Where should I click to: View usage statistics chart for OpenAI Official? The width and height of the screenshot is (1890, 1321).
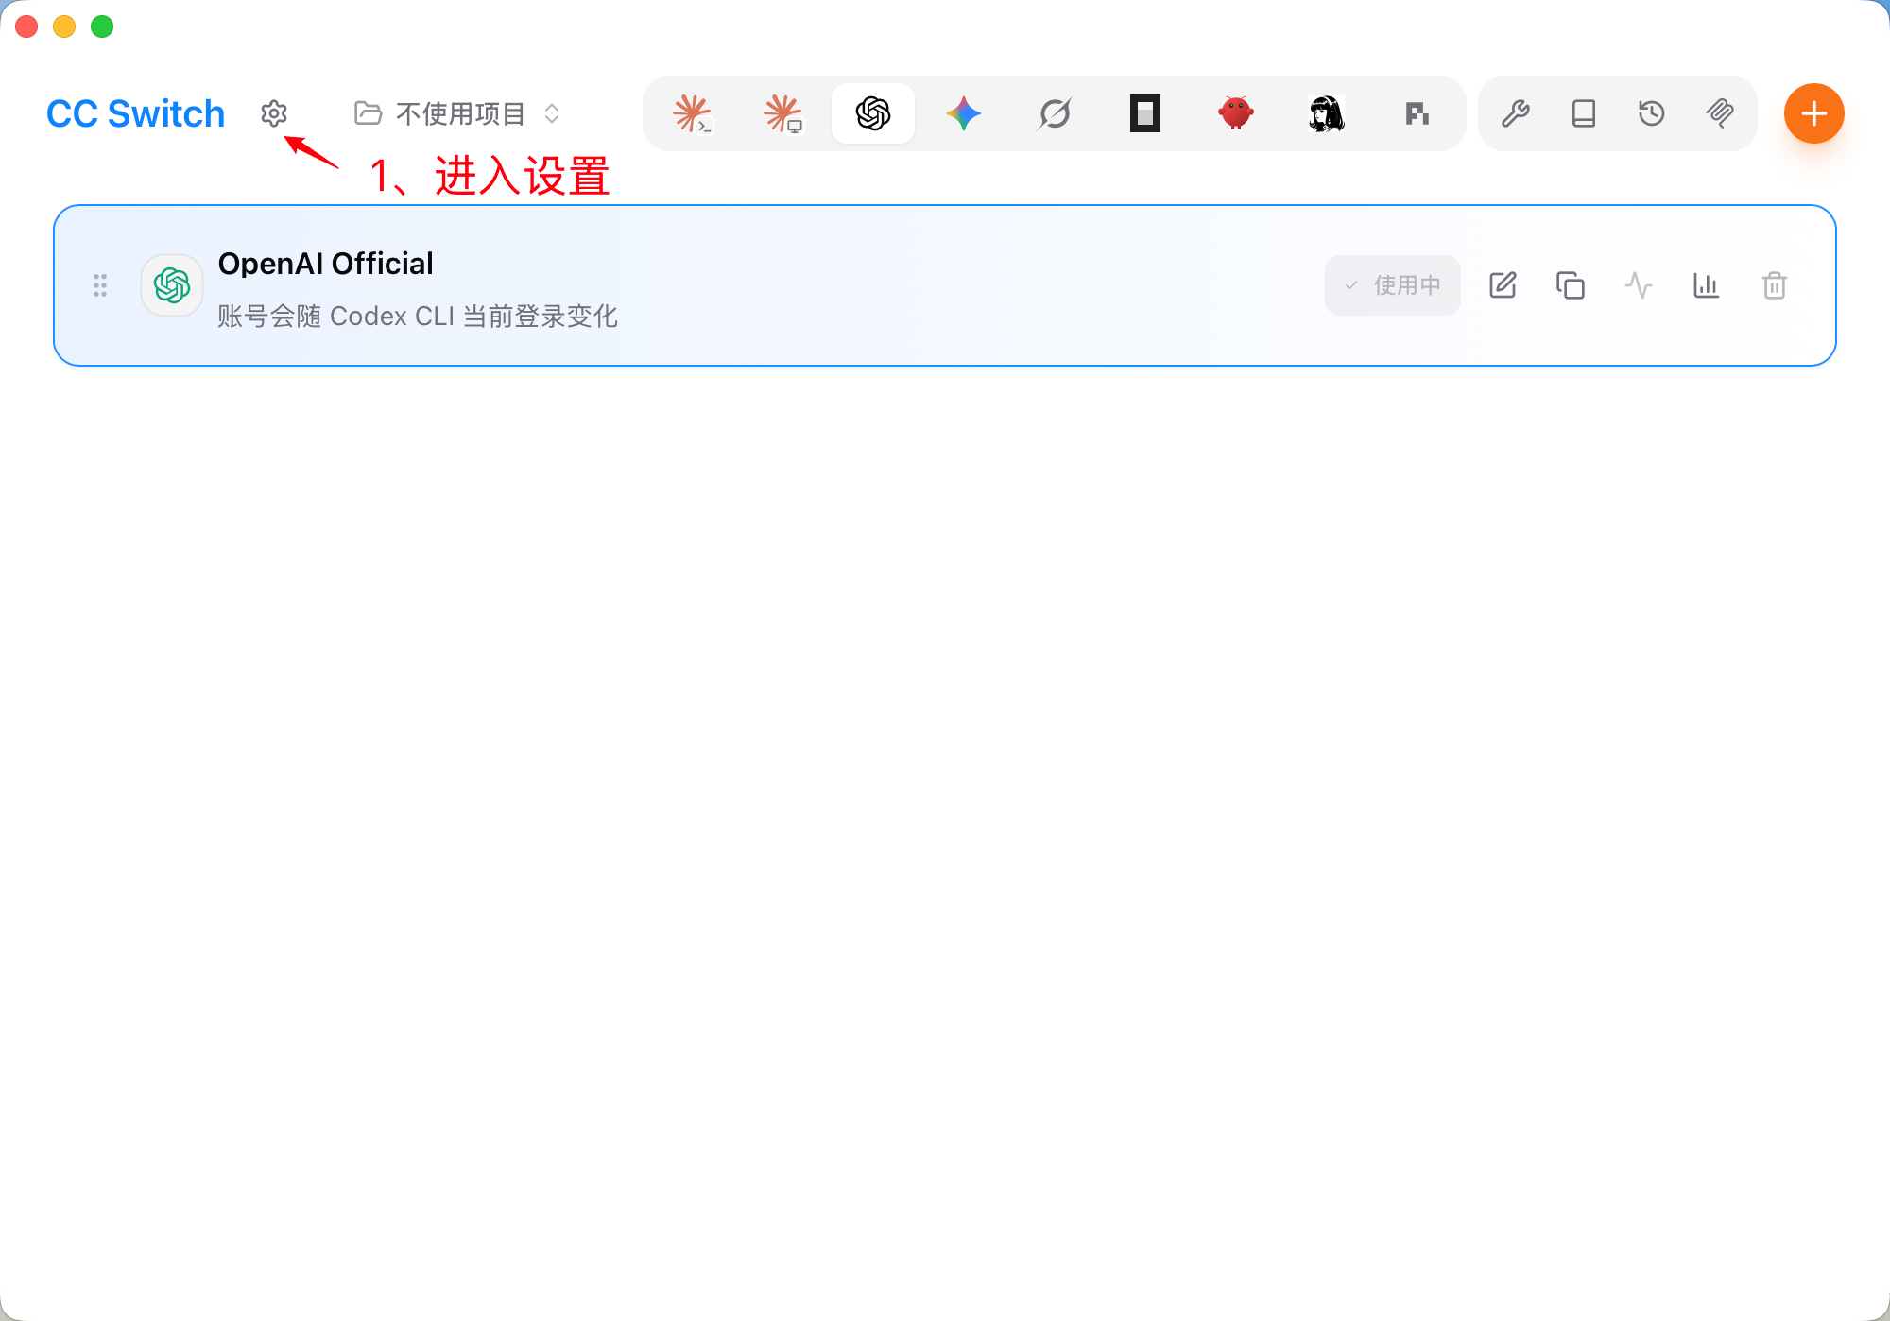coord(1707,285)
